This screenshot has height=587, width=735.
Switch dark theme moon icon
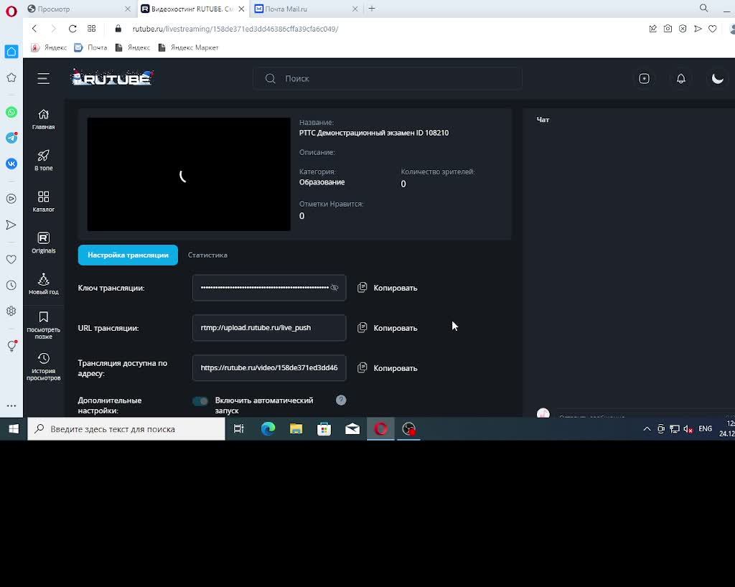(x=718, y=79)
